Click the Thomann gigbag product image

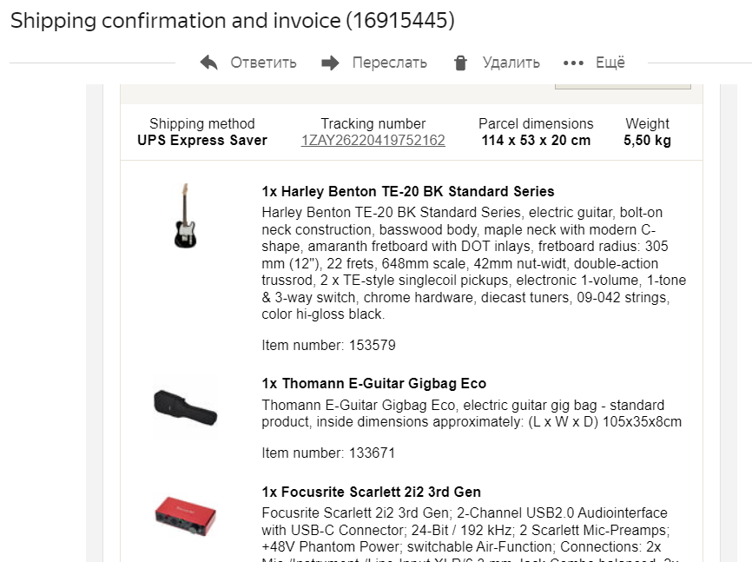coord(185,407)
